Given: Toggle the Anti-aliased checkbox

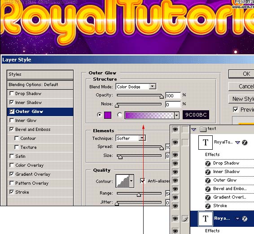Looking at the screenshot, I should click(143, 181).
